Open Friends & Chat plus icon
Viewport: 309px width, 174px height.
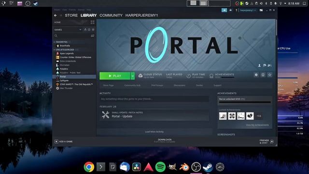point(272,142)
